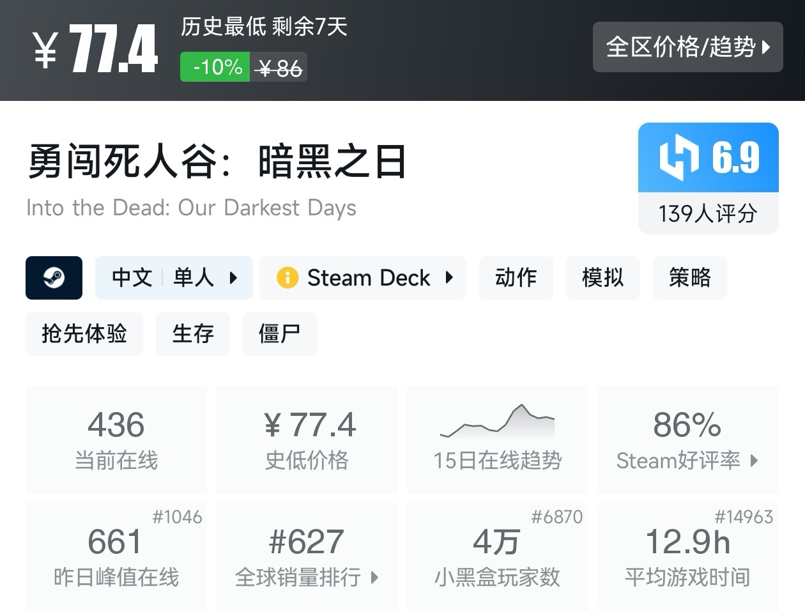Image resolution: width=805 pixels, height=612 pixels.
Task: Open the 139人评分 rating count
Action: coord(708,213)
